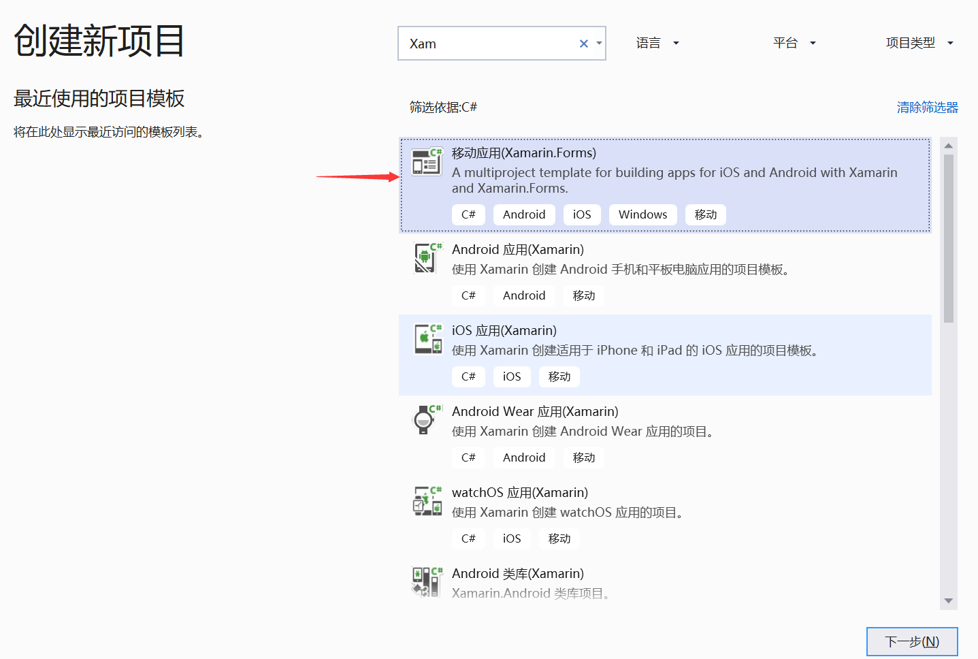Click the 下一步(N) button
This screenshot has width=978, height=659.
pos(912,642)
